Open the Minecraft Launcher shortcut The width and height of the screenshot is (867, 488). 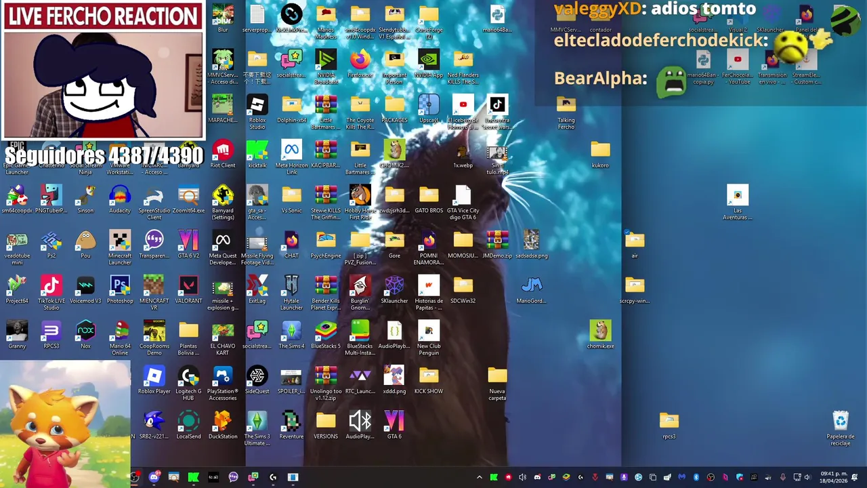[x=120, y=247]
